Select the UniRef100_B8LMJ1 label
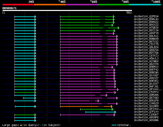 [146, 36]
